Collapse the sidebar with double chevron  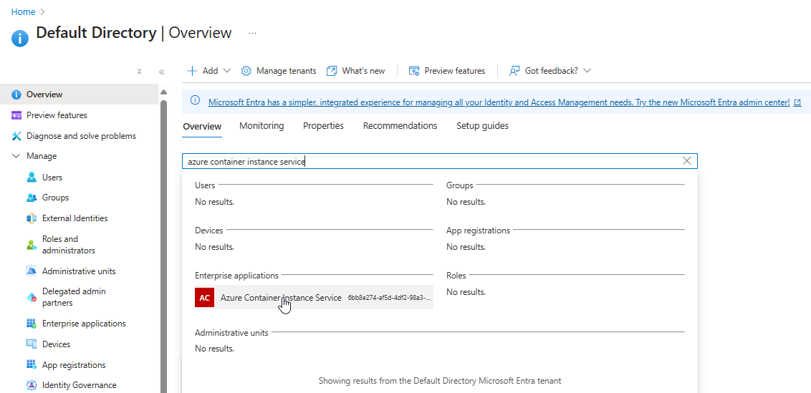[161, 72]
